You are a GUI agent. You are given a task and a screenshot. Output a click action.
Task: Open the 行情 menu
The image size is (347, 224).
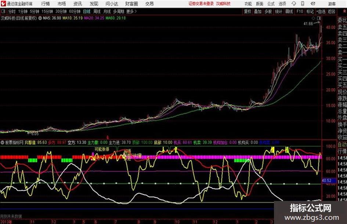pos(46,4)
